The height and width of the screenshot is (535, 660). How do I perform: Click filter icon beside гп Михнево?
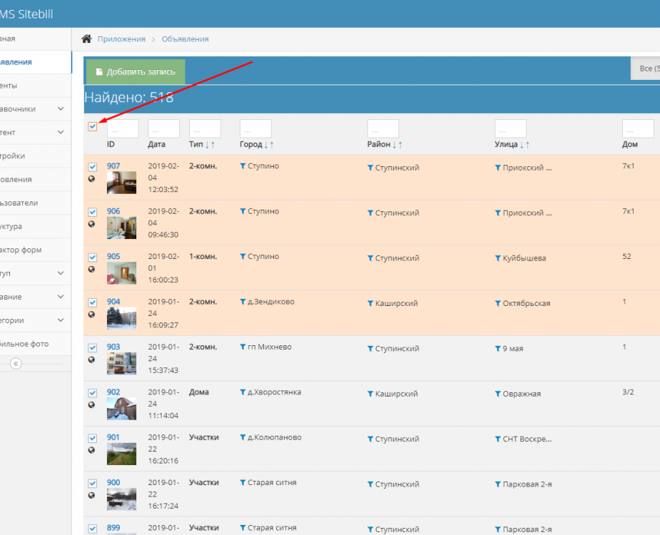coord(243,347)
